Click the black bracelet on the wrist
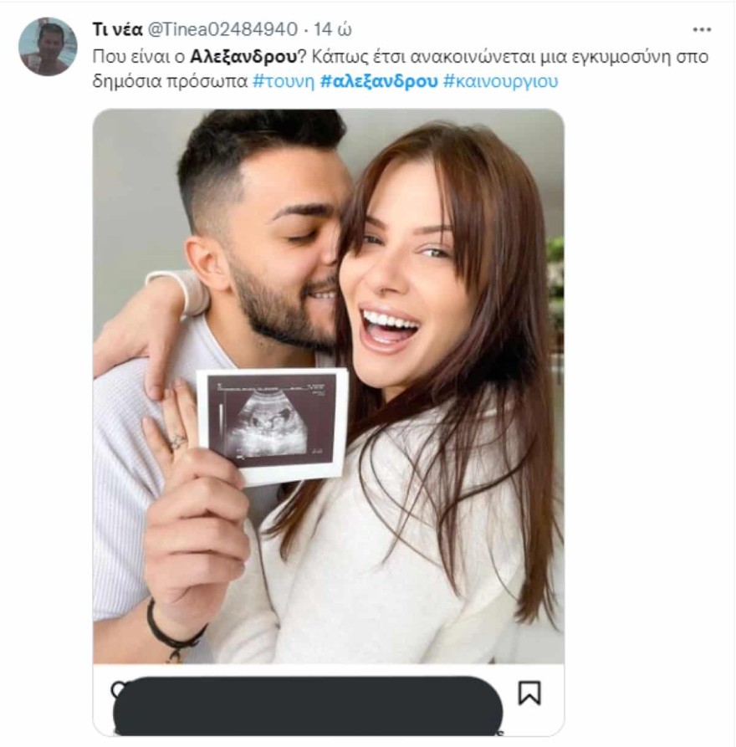736x747 pixels. click(173, 637)
